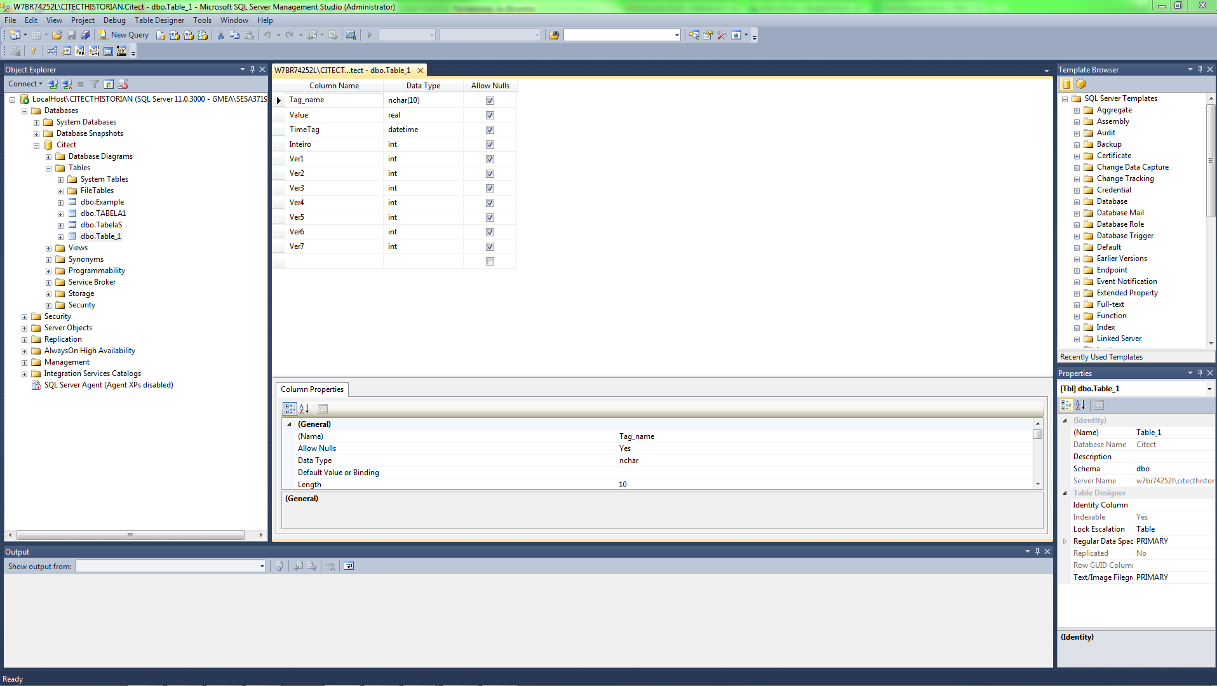Click the Relationships toolbar icon
1217x686 pixels.
(x=52, y=51)
